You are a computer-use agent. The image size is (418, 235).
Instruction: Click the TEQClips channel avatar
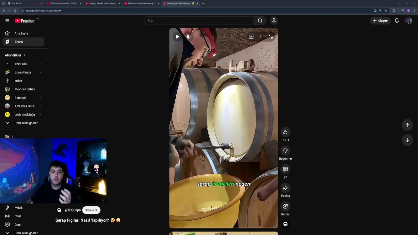59,210
